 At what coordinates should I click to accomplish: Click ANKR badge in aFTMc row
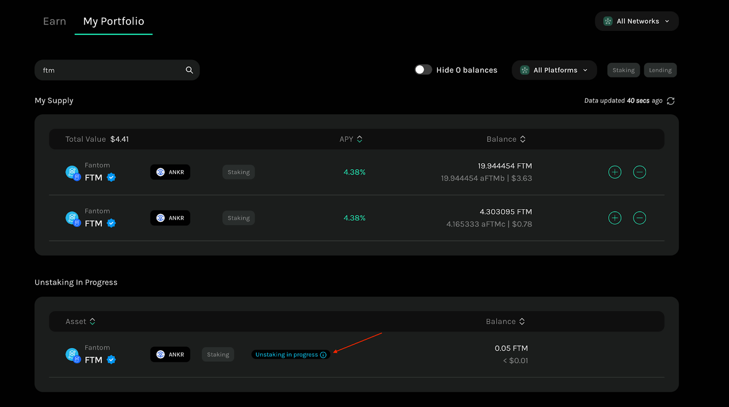pyautogui.click(x=170, y=218)
